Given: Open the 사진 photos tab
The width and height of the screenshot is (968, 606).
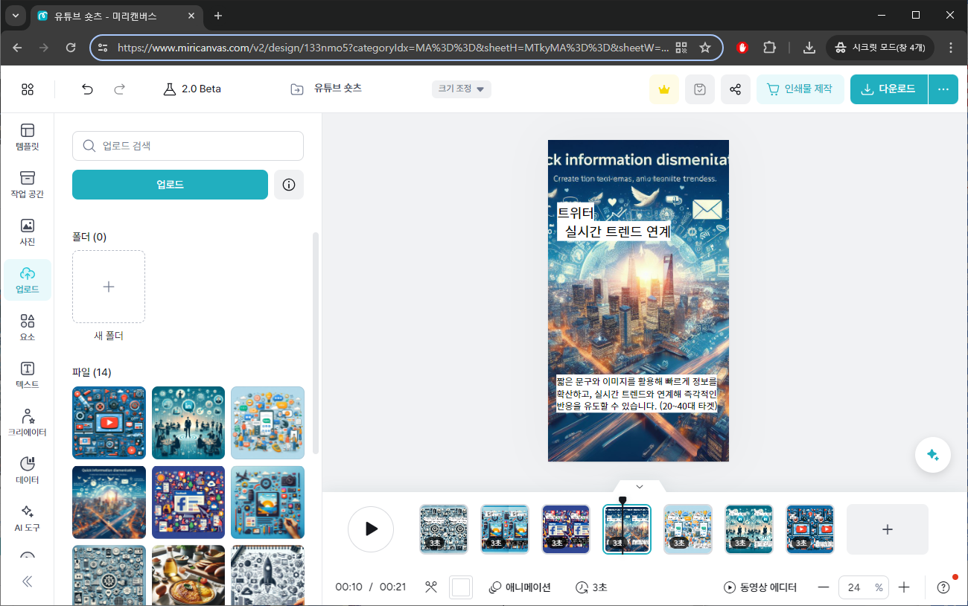Looking at the screenshot, I should pyautogui.click(x=28, y=232).
